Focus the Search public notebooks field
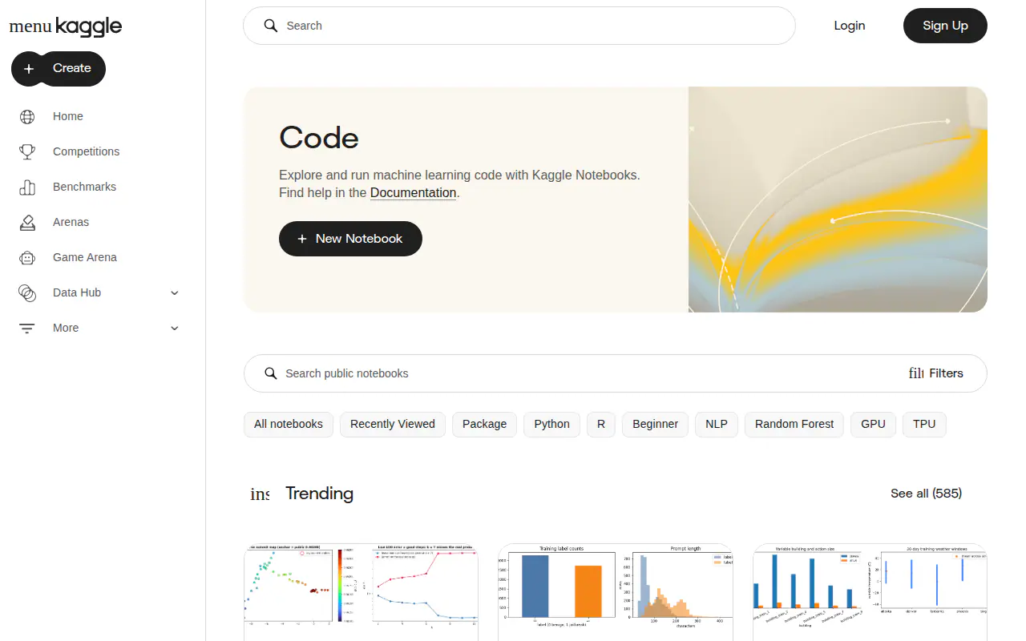The width and height of the screenshot is (1026, 641). (x=616, y=373)
